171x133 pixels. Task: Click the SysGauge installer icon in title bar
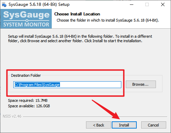(4, 4)
